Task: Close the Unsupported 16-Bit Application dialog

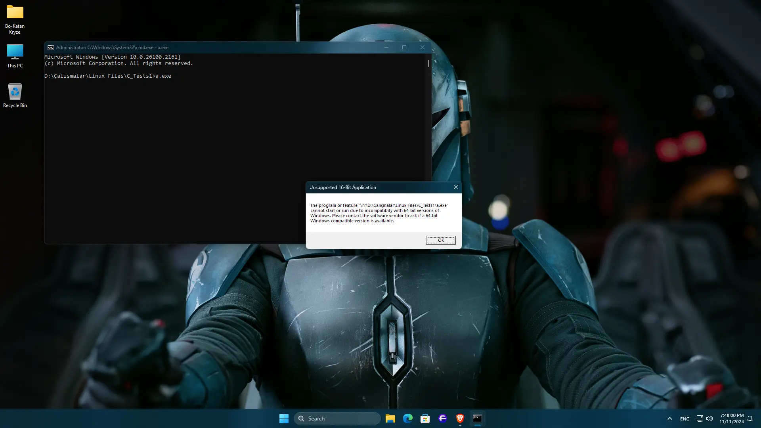Action: pyautogui.click(x=456, y=187)
